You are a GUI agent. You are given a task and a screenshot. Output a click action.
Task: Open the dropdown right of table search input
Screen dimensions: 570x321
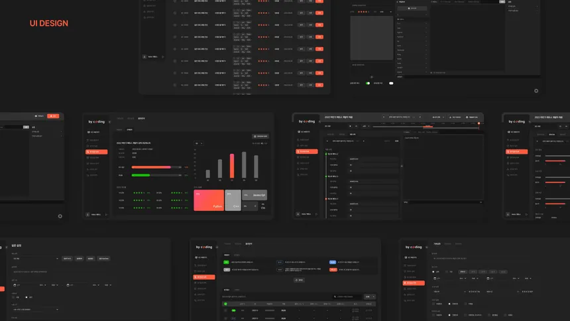pyautogui.click(x=370, y=296)
